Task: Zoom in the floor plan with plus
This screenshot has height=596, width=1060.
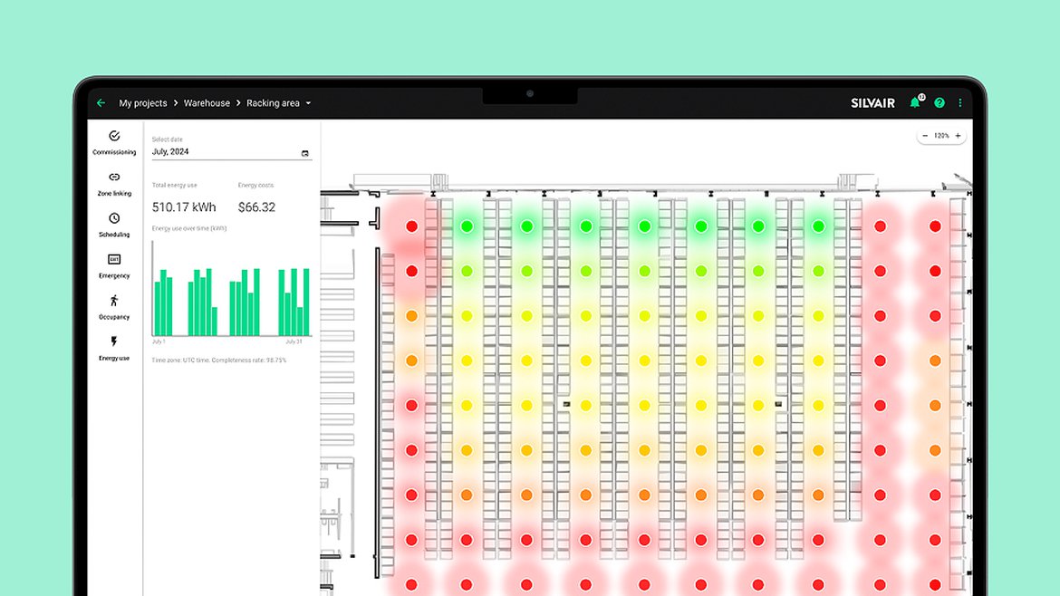Action: click(958, 136)
